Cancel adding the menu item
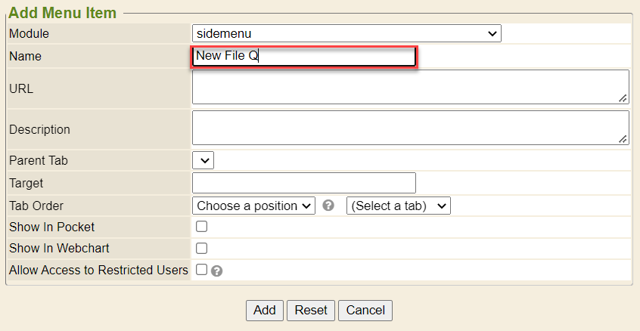This screenshot has width=640, height=331. 365,310
